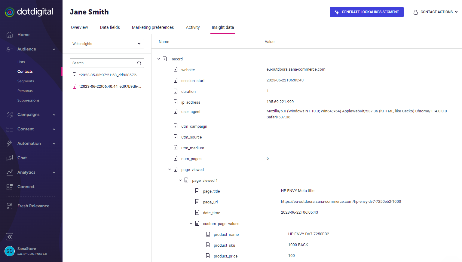Expand the Automation menu chevron
This screenshot has width=462, height=262.
pyautogui.click(x=54, y=144)
